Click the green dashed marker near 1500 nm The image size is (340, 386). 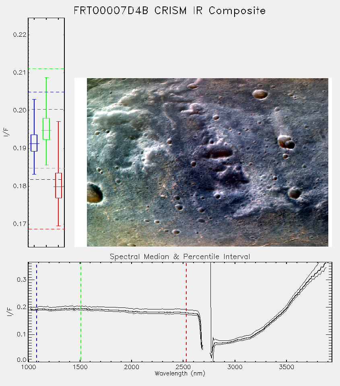[80, 312]
